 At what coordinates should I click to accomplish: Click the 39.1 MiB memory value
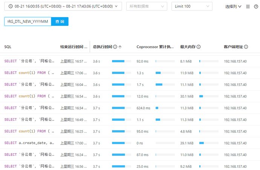(x=187, y=143)
